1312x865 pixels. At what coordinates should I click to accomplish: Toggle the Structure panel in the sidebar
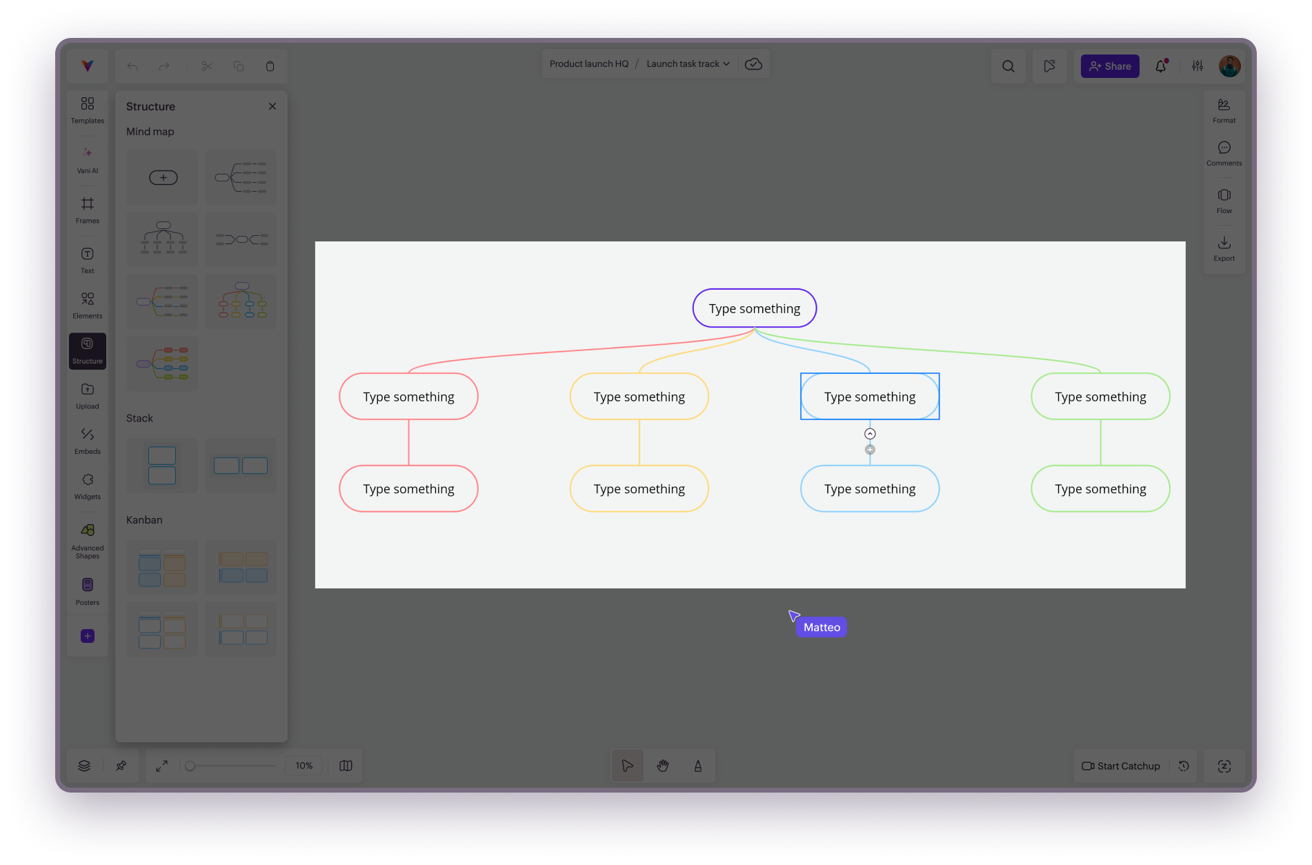coord(88,351)
